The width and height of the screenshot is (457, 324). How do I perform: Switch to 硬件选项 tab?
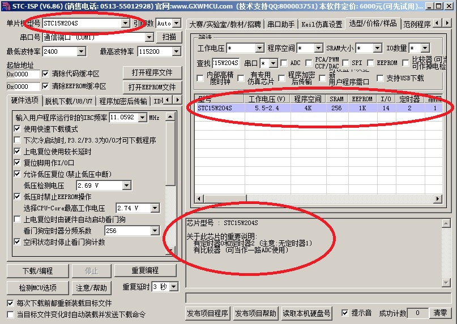coord(25,101)
